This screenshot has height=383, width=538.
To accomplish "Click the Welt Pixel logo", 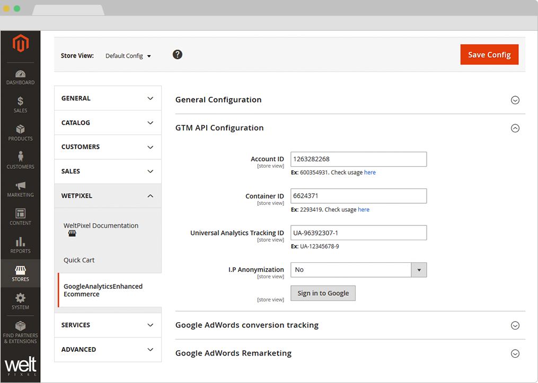I will [21, 366].
